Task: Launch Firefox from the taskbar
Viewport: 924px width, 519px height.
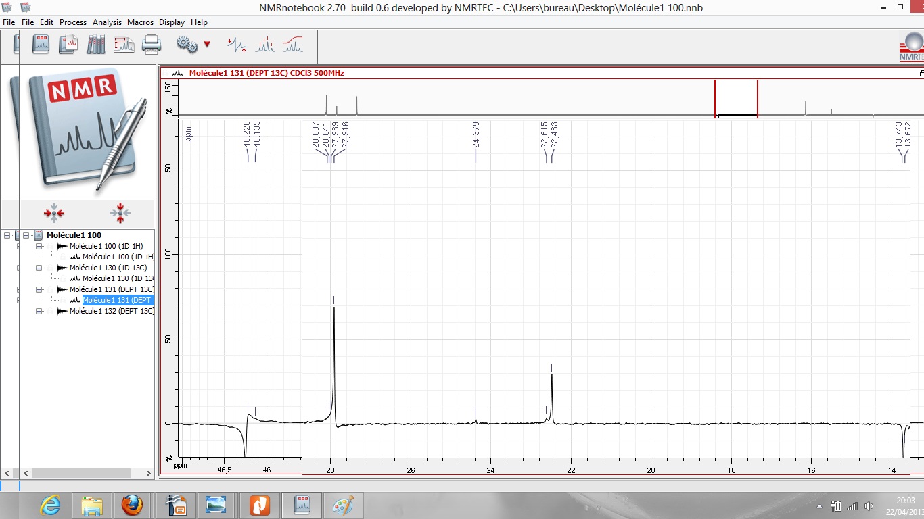Action: (133, 505)
